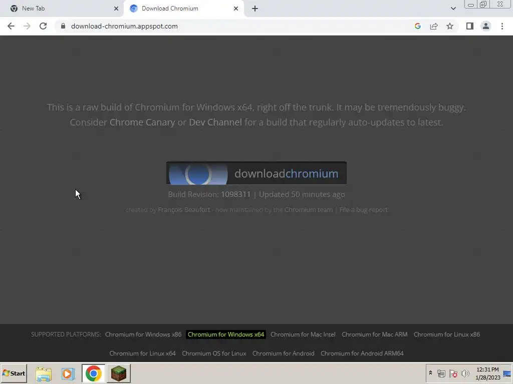Viewport: 513px width, 384px height.
Task: Open the Dev Channel link
Action: point(215,122)
